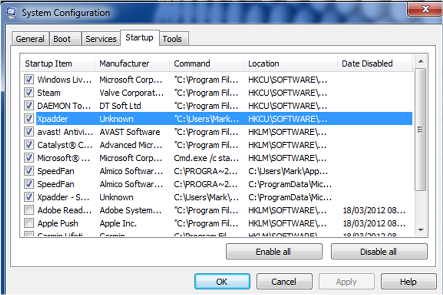This screenshot has width=443, height=295.
Task: Enable the Apple Push startup item
Action: click(x=29, y=223)
